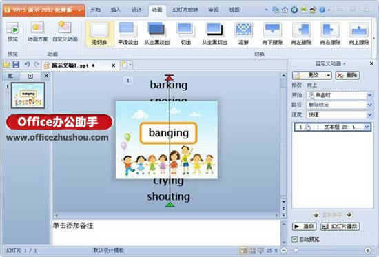Click the save disk icon
Image resolution: width=379 pixels, height=257 pixels.
17,65
